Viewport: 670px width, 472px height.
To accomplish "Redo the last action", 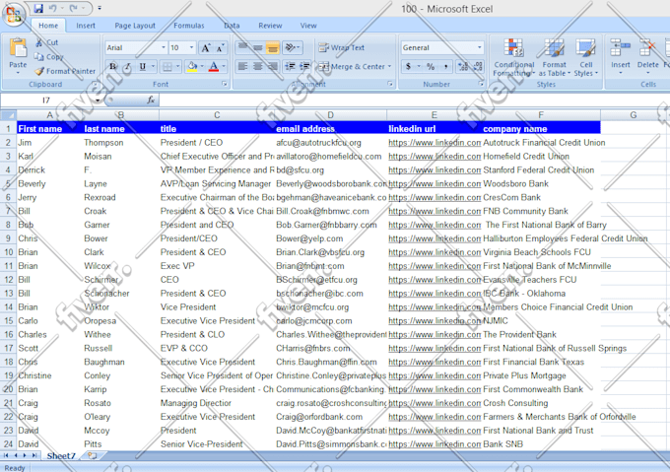I will [74, 8].
